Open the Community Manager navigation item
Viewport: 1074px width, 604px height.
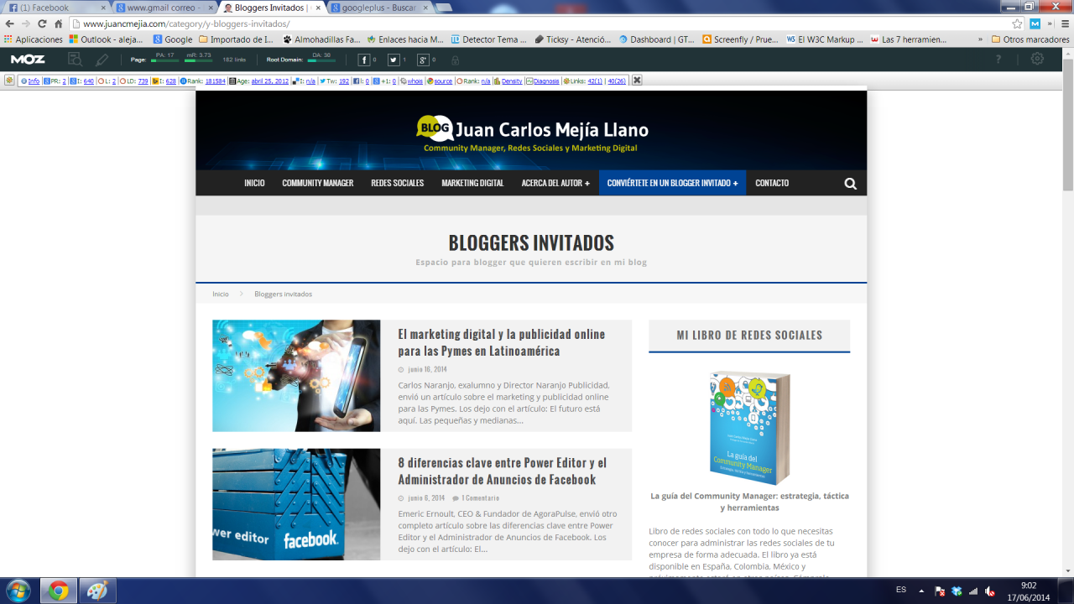[x=317, y=183]
